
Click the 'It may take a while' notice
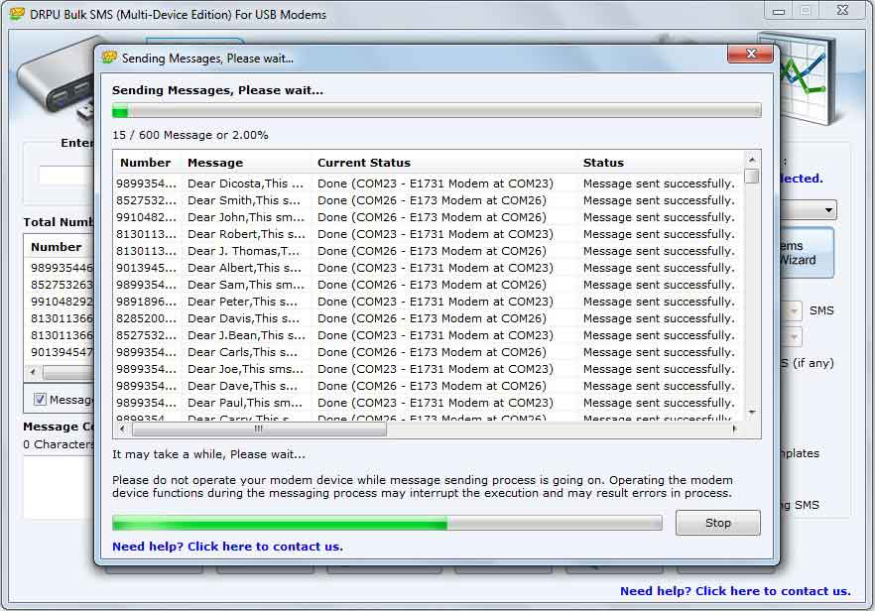coord(208,454)
